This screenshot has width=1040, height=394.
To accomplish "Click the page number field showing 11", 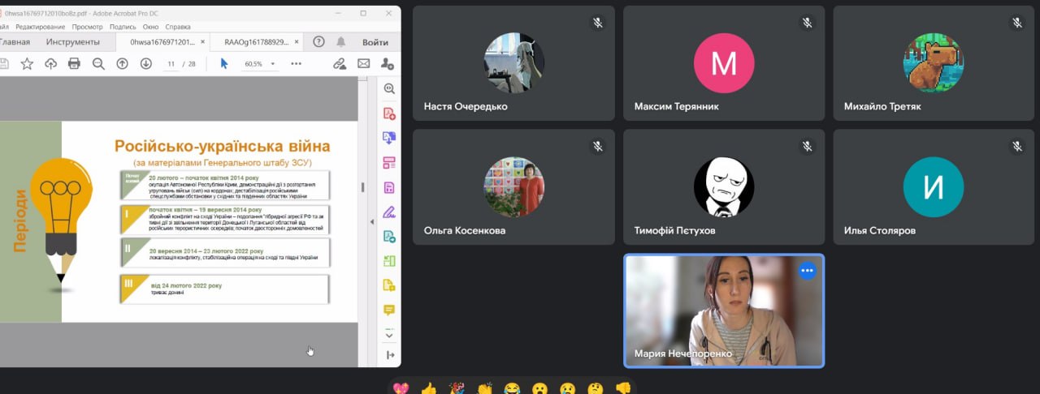I will [171, 63].
